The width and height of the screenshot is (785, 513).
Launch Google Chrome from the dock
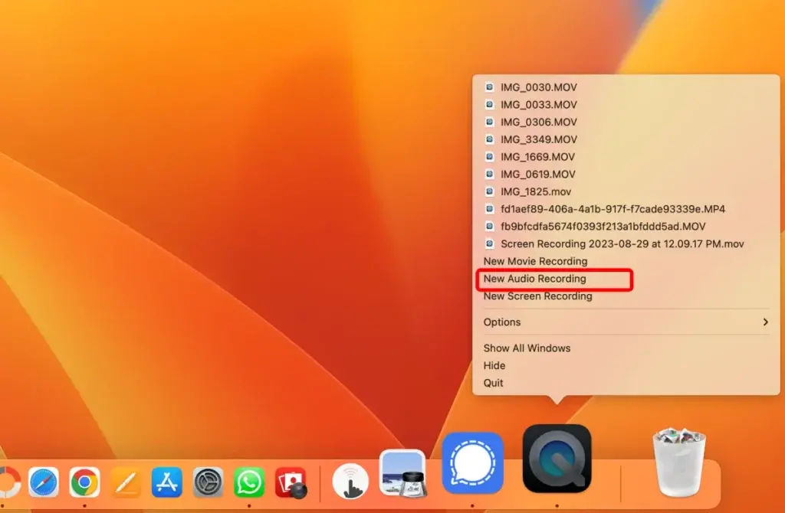pos(84,482)
